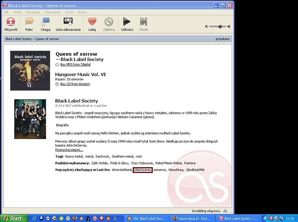The width and height of the screenshot is (298, 222).
Task: Follow the Buy MP3 from 7digital link
Action: point(75,65)
